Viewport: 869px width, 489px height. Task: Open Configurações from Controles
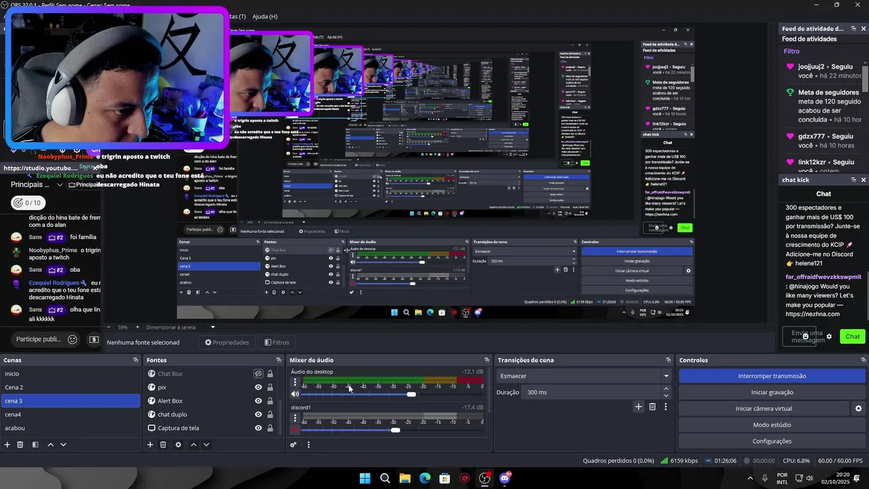772,441
